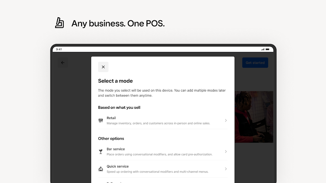Image resolution: width=326 pixels, height=183 pixels.
Task: Select the Retail mode label
Action: point(111,118)
